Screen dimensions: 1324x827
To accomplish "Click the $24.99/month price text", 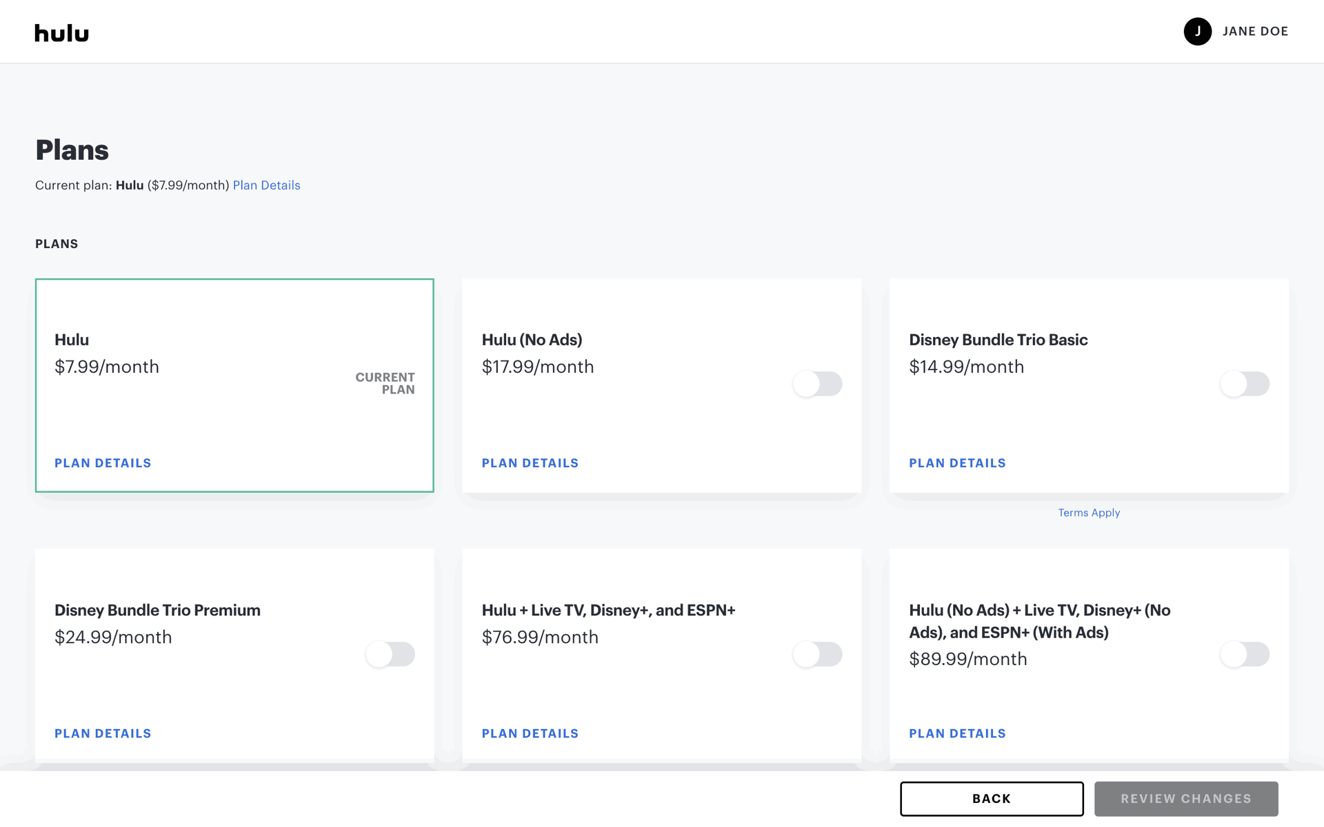I will coord(113,637).
